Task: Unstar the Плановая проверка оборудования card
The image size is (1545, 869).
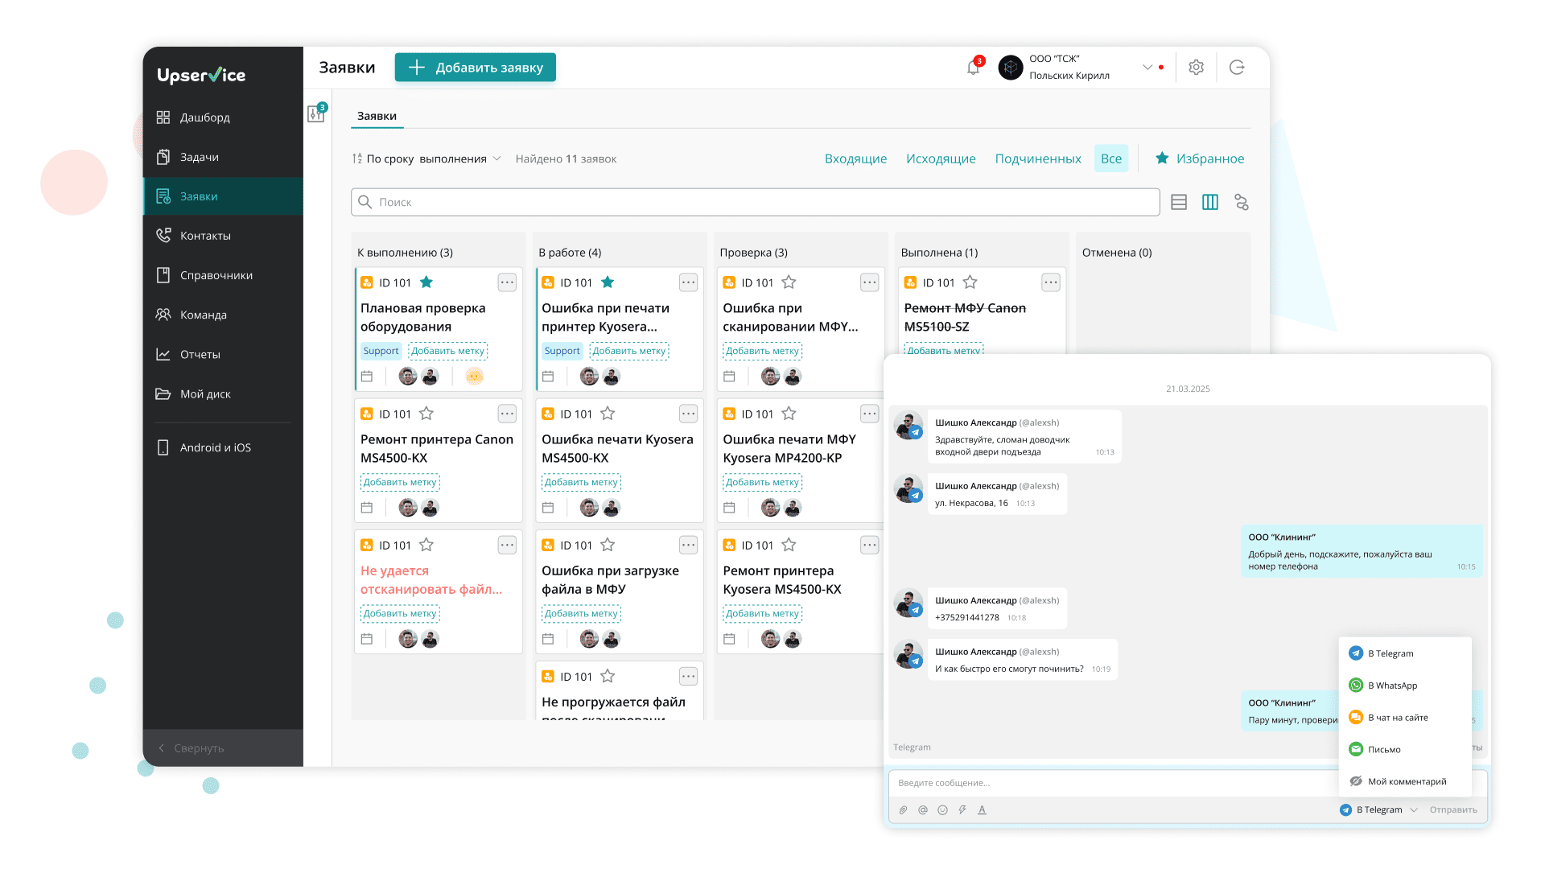Action: tap(426, 282)
